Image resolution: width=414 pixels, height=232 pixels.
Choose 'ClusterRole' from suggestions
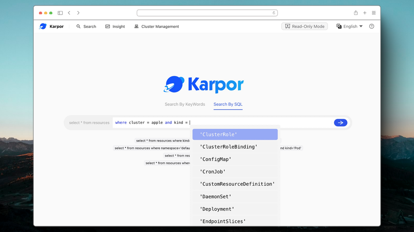point(235,134)
